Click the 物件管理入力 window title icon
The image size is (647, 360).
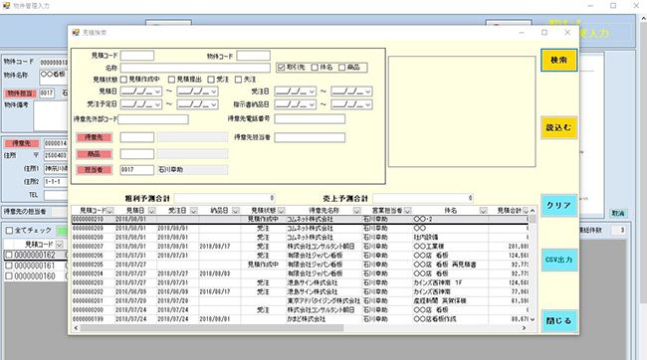pos(6,6)
